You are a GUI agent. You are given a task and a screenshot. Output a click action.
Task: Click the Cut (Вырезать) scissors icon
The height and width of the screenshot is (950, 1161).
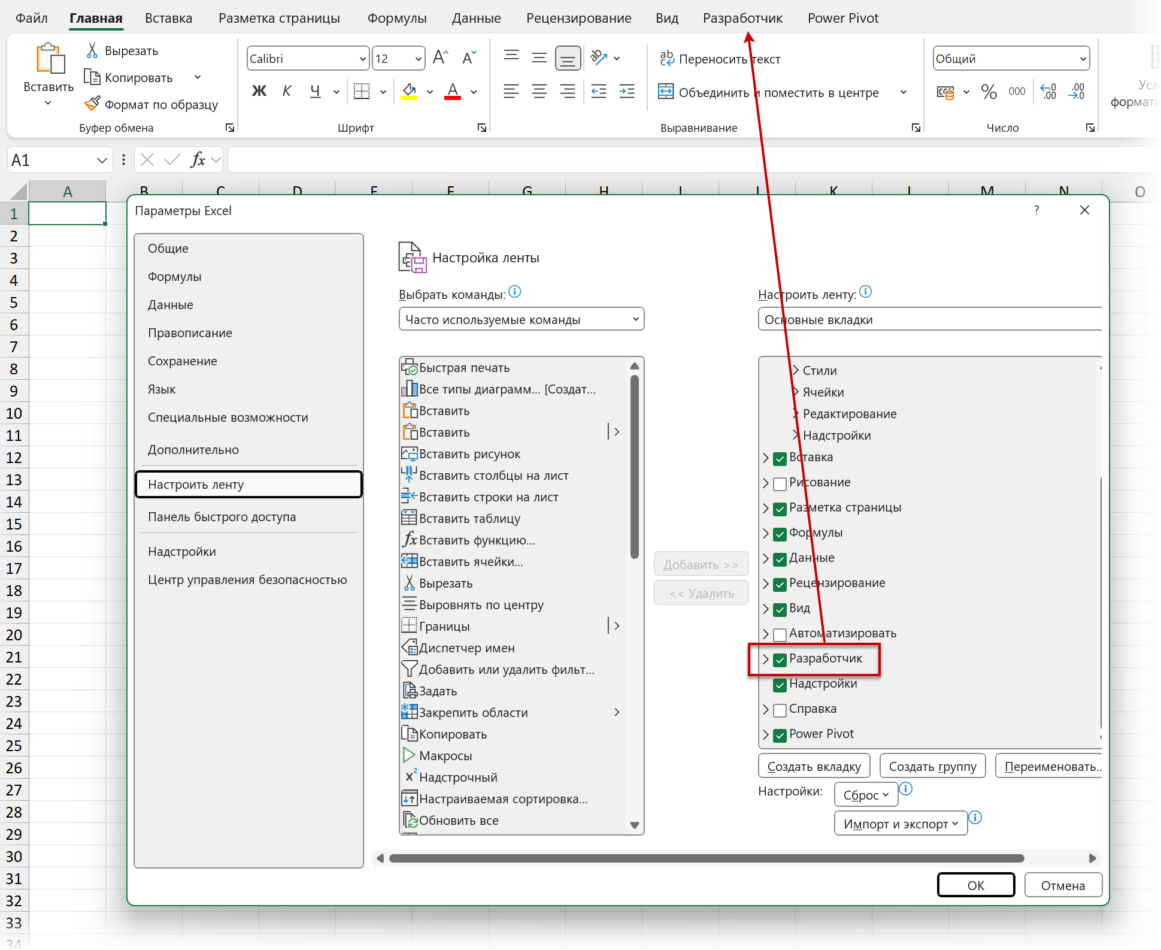pyautogui.click(x=92, y=50)
